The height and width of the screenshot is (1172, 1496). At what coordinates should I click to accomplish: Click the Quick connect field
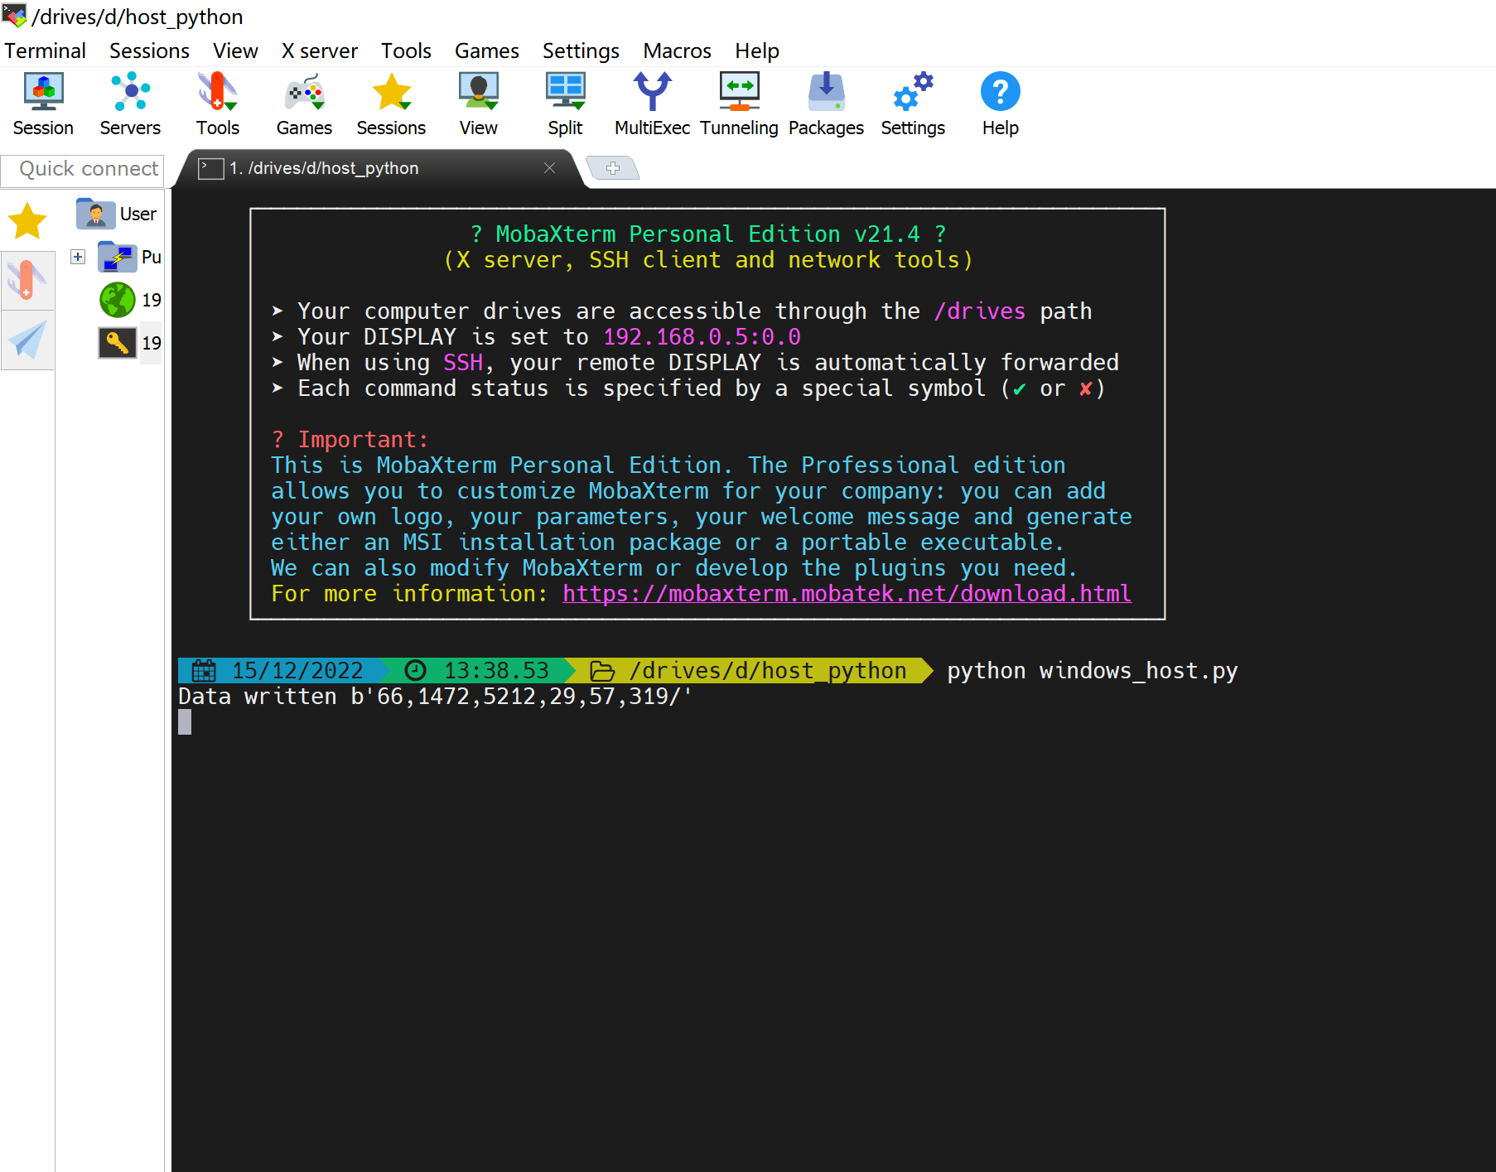tap(83, 169)
